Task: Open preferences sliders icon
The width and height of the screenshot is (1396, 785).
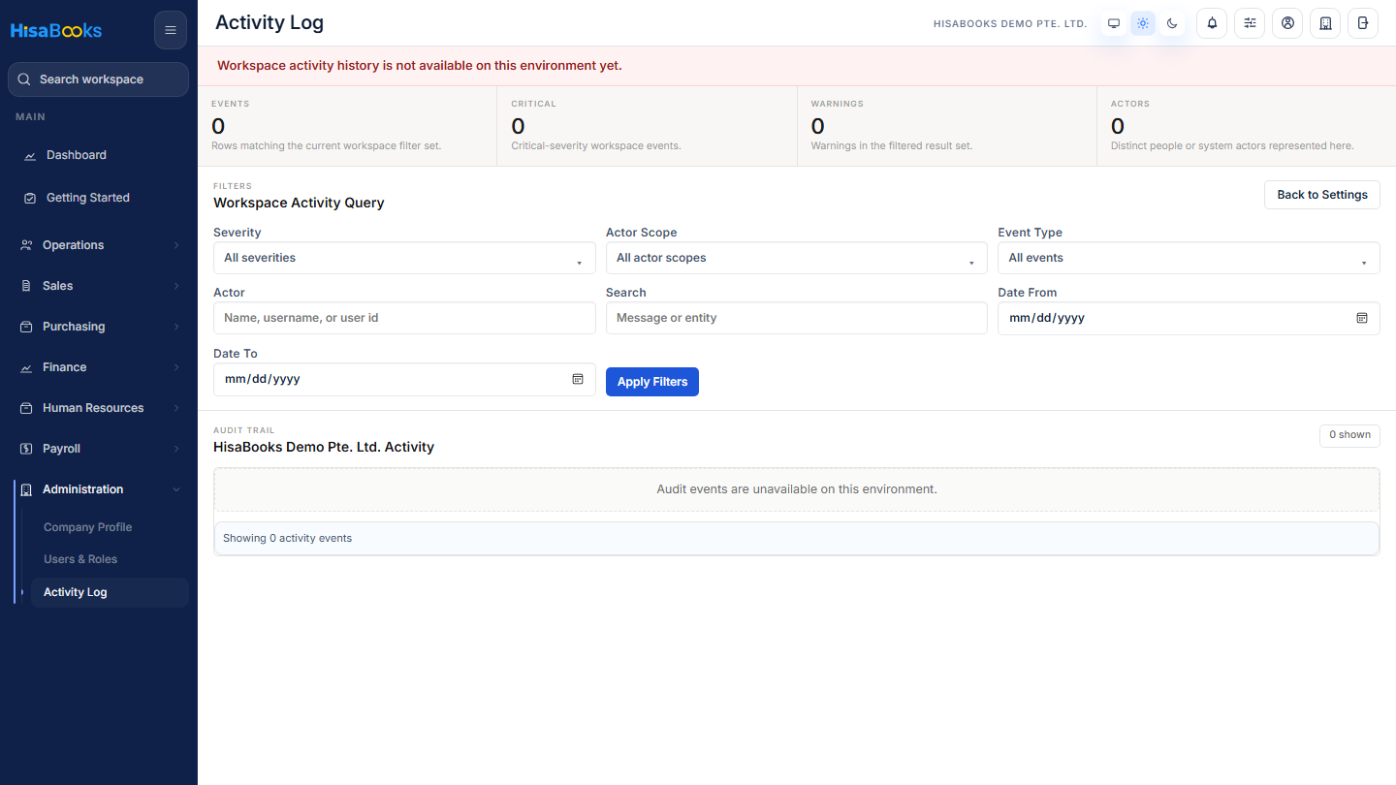Action: click(x=1250, y=23)
